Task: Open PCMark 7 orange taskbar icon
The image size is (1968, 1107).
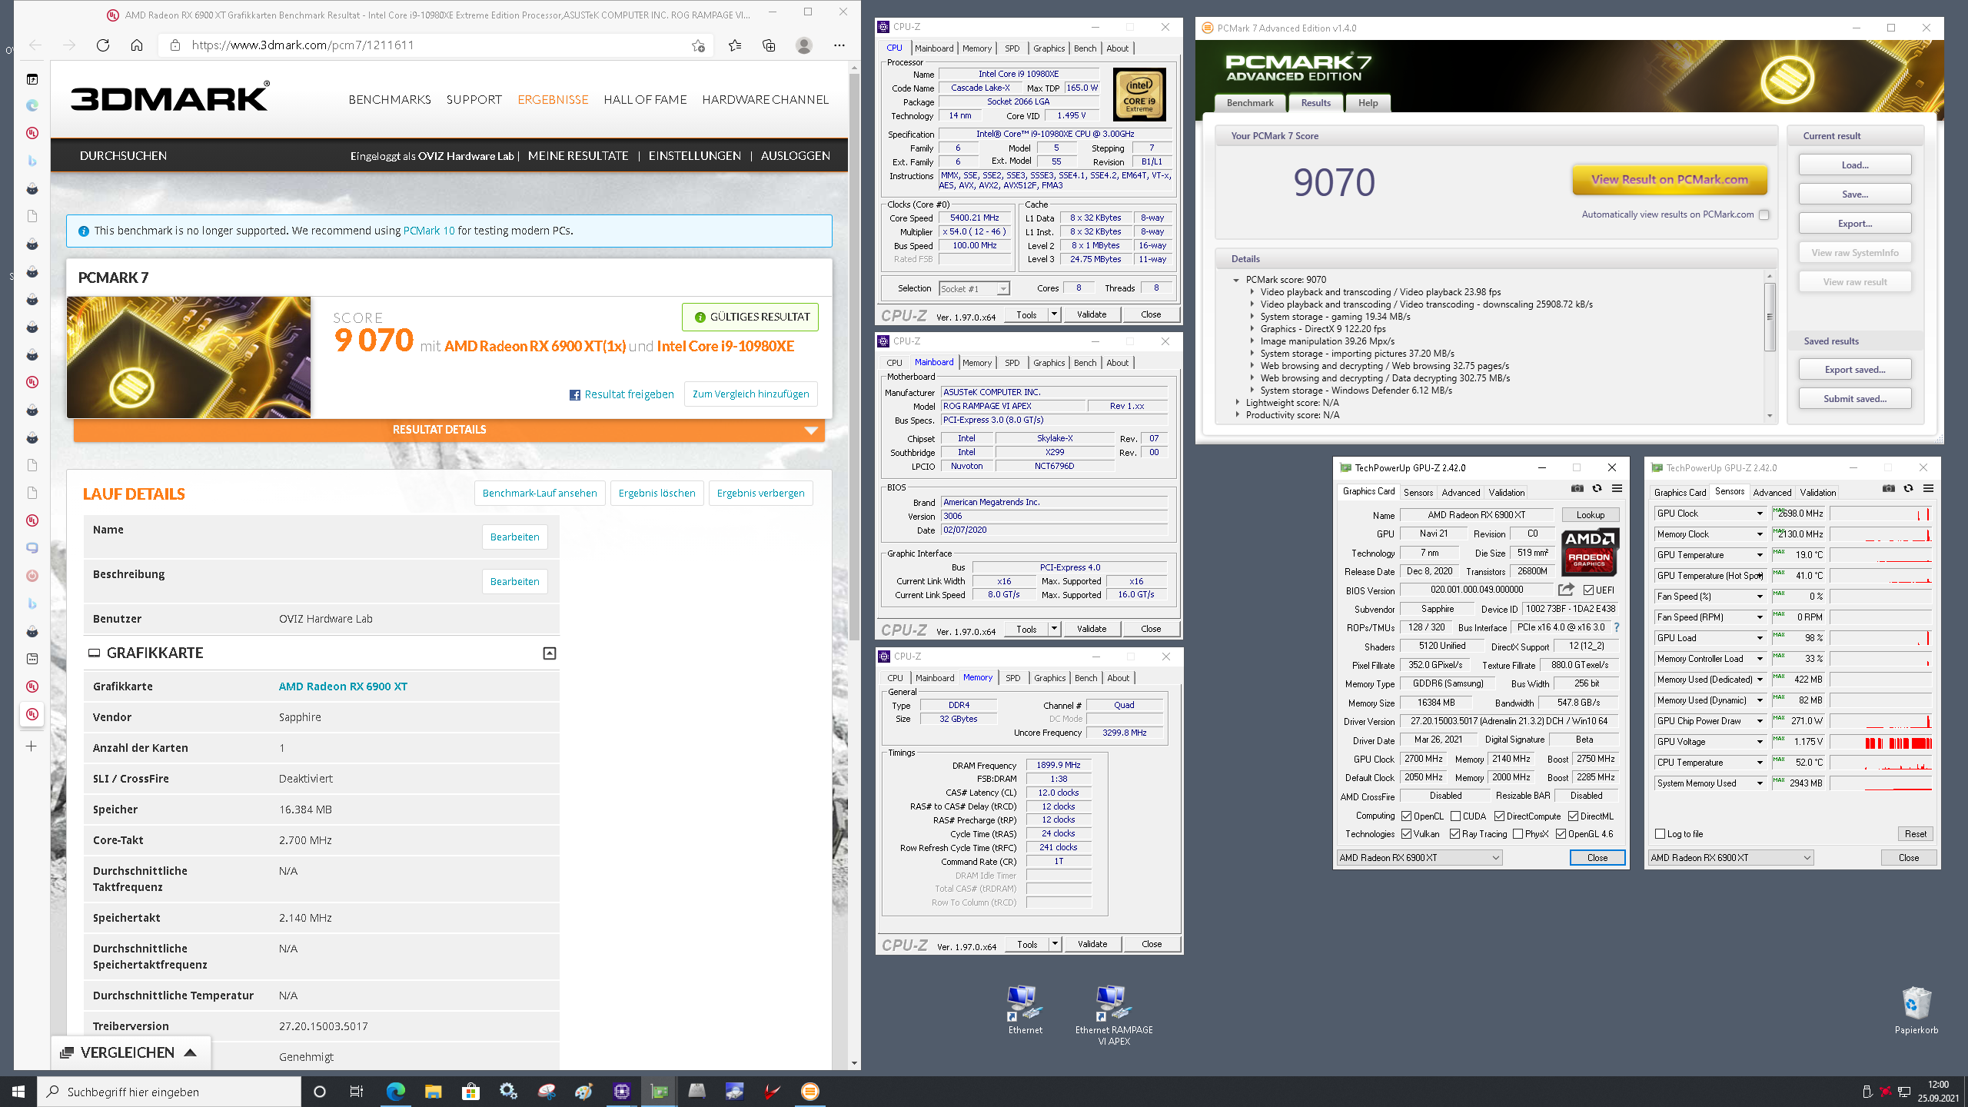Action: point(809,1092)
